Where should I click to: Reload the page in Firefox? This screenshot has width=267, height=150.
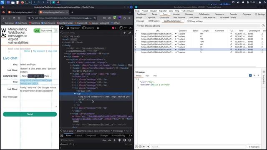(14, 18)
